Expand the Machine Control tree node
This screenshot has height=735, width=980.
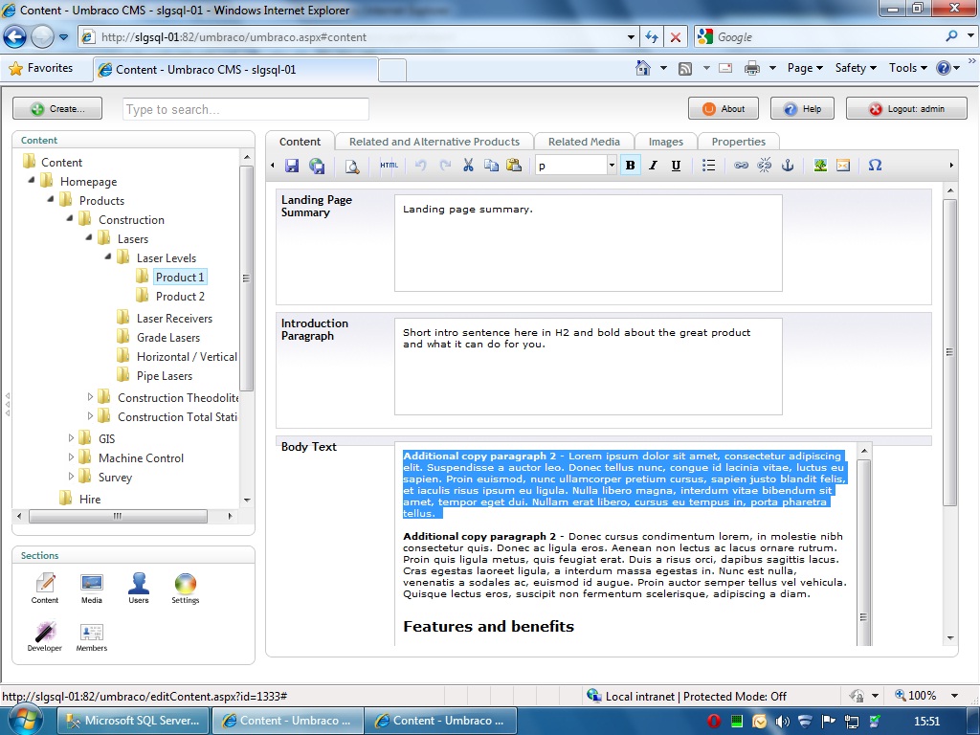point(71,457)
